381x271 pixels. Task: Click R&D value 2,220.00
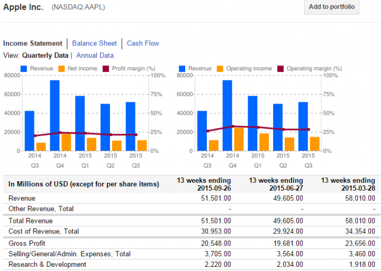click(x=217, y=264)
